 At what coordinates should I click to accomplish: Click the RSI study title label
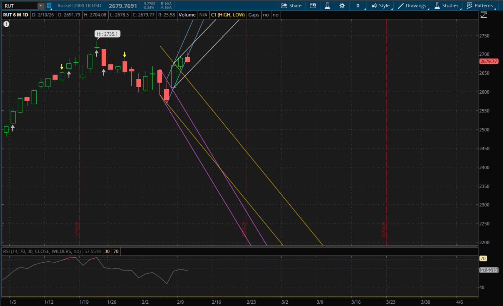click(42, 251)
